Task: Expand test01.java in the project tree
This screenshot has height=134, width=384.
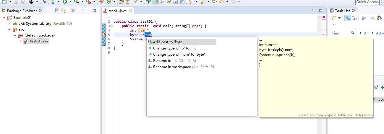Action: (21, 41)
